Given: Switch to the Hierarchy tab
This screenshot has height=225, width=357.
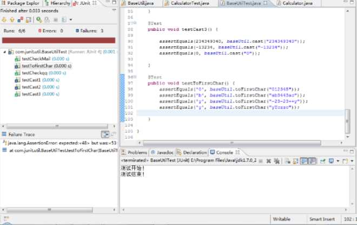Looking at the screenshot, I should coord(58,3).
